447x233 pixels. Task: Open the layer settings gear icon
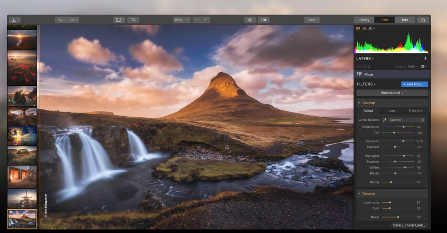[423, 66]
